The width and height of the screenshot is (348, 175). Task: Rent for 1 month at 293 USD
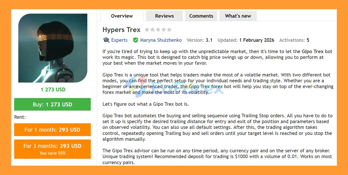point(52,130)
